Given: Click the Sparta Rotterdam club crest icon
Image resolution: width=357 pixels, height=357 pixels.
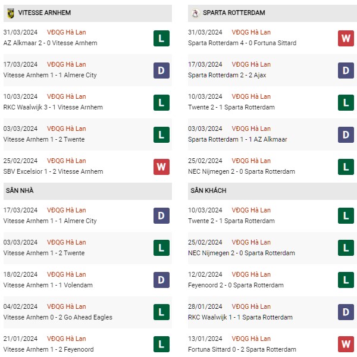Looking at the screenshot, I should click(195, 13).
